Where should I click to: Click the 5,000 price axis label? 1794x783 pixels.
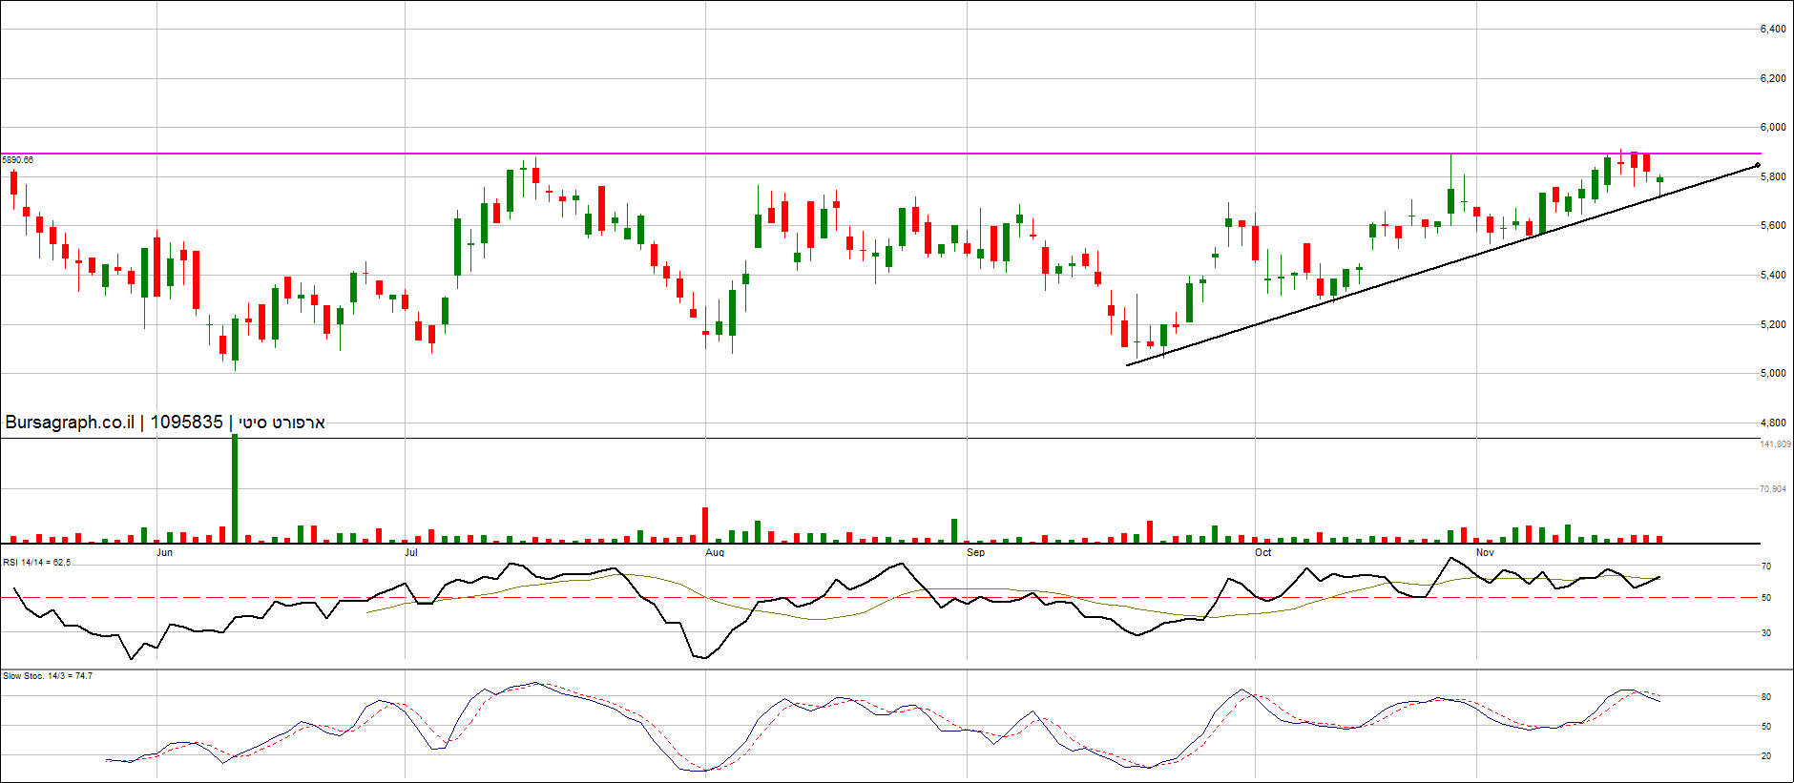(1773, 374)
